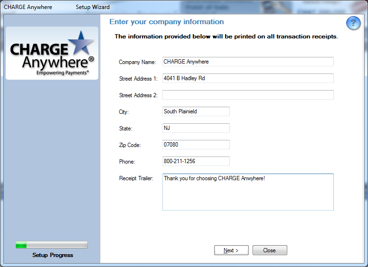
Task: Click the Company Name label
Action: tap(137, 62)
